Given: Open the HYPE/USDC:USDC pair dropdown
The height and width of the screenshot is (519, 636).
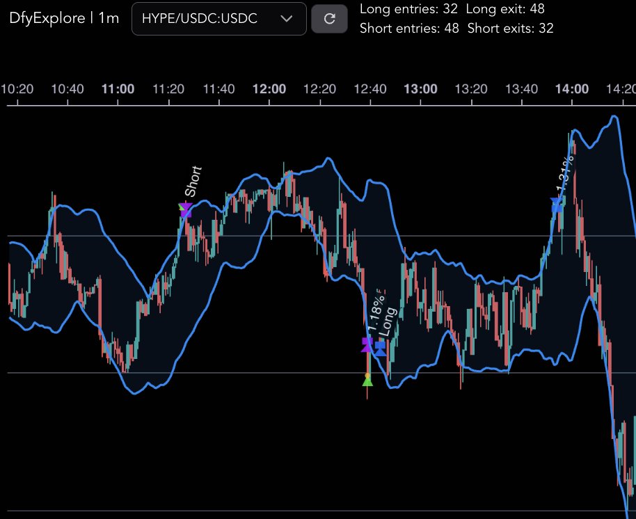Looking at the screenshot, I should point(219,19).
